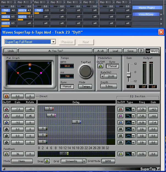Enable tap 5 on/off button
Viewport: 166px width, 172px height.
point(6,136)
